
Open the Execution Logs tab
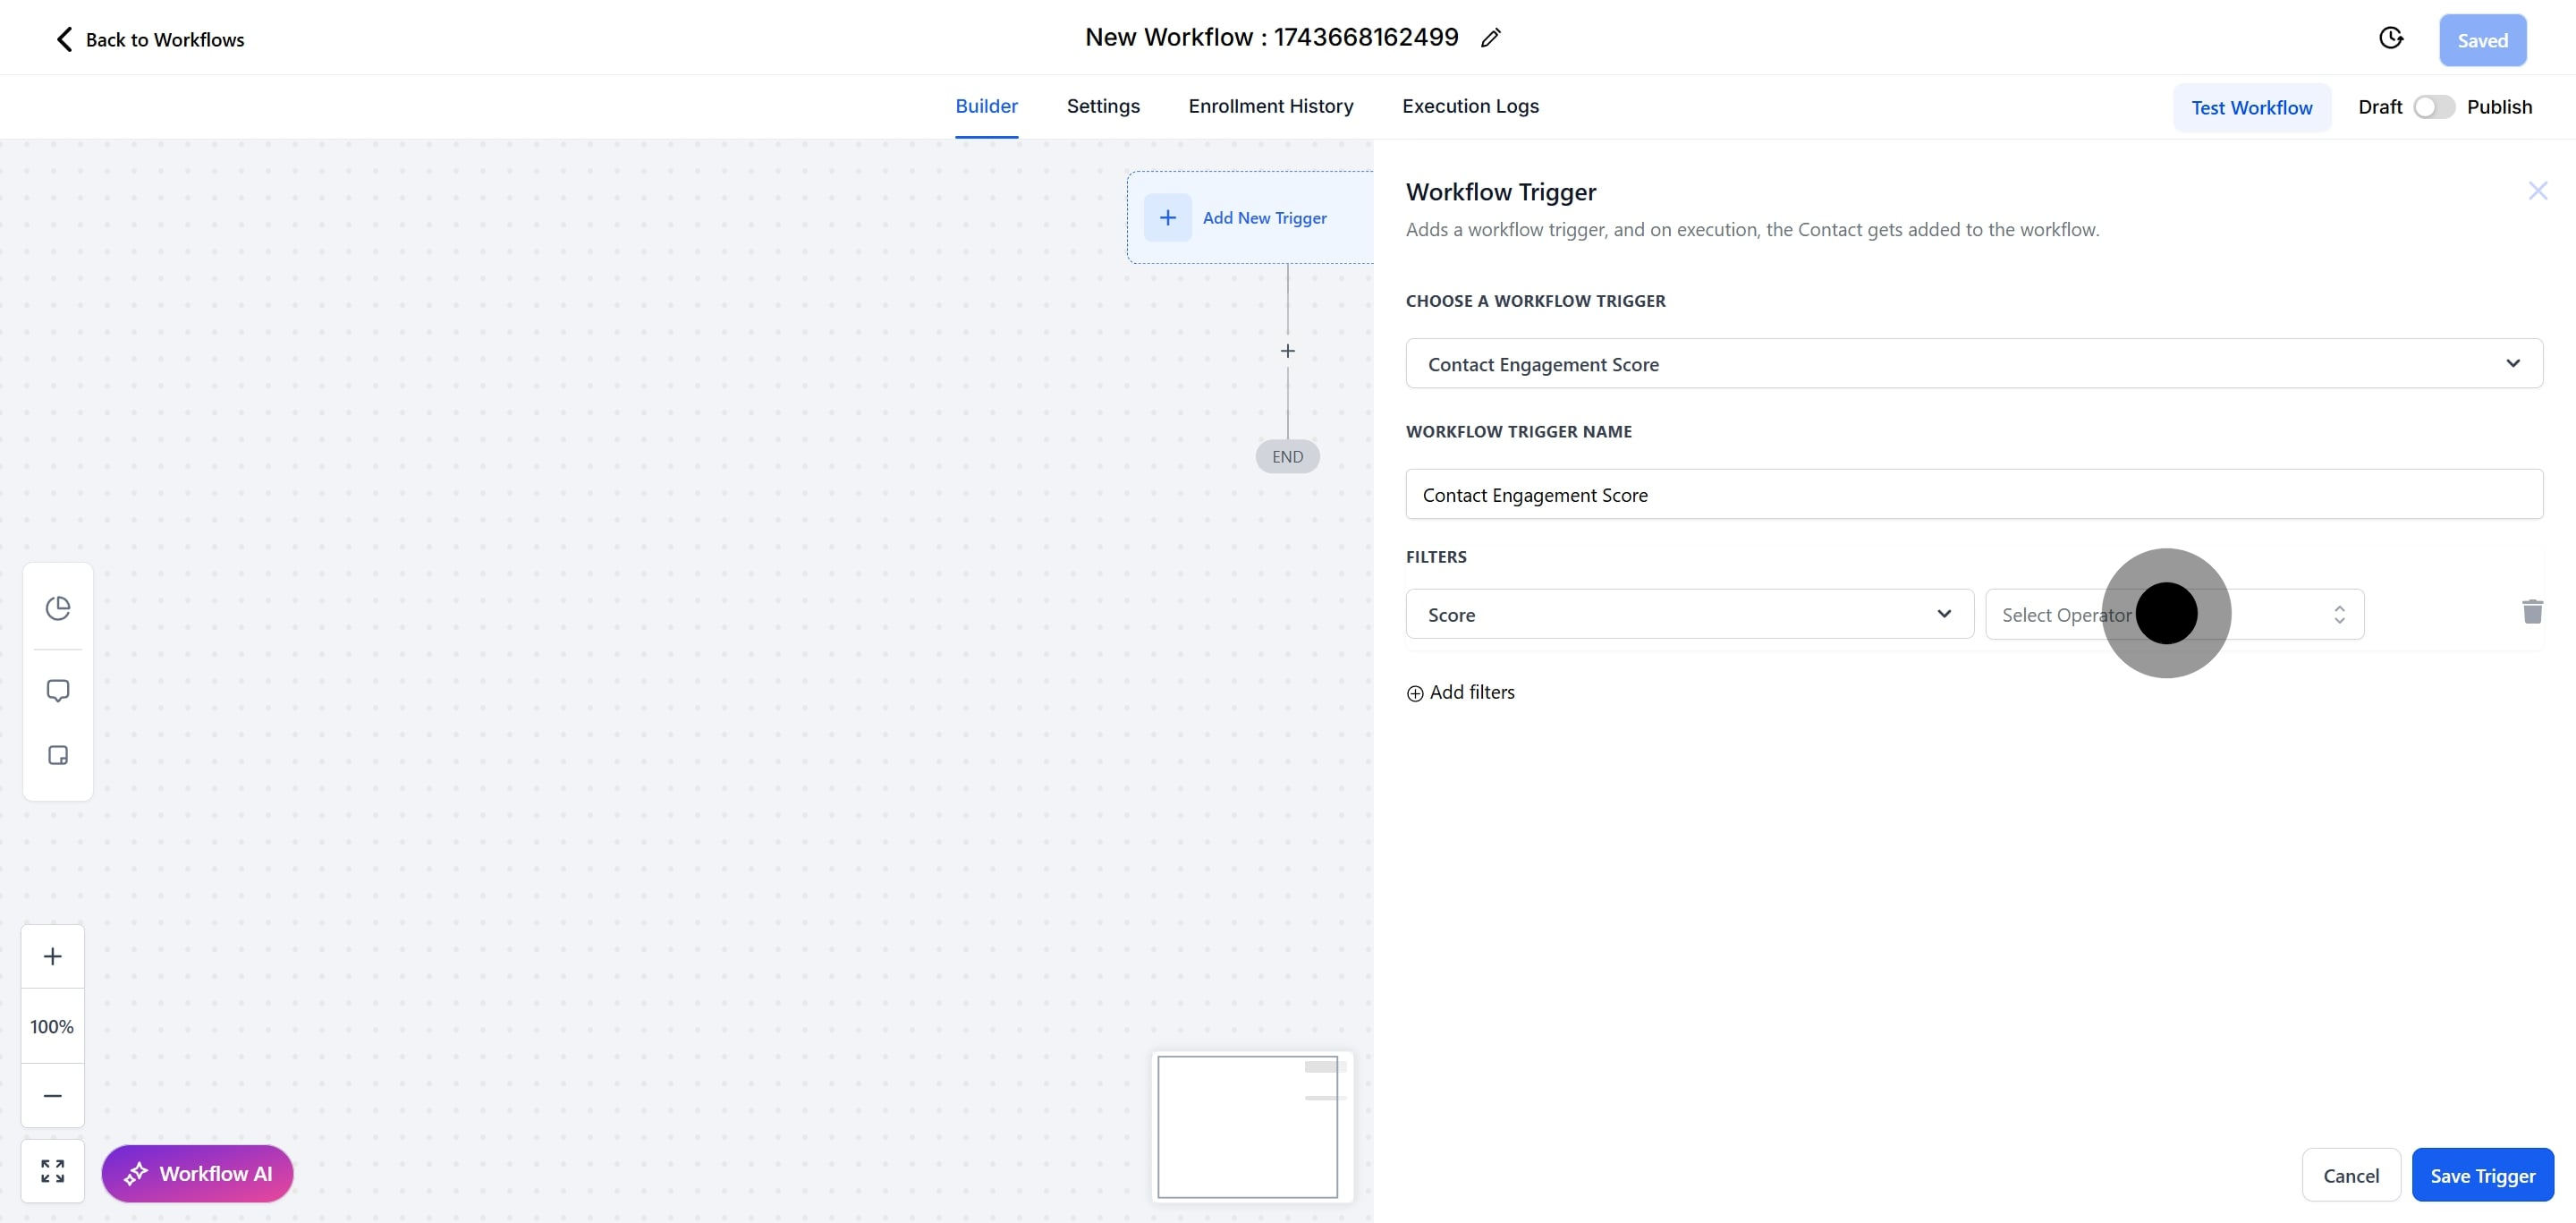(1469, 106)
